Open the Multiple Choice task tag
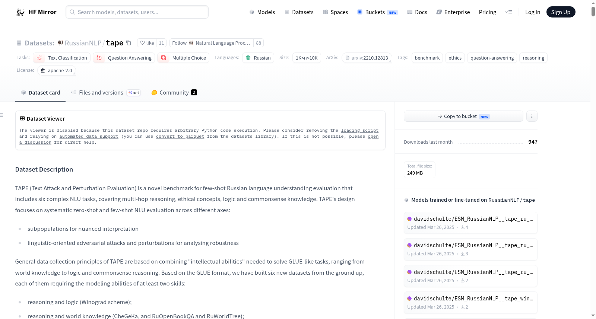 click(183, 58)
